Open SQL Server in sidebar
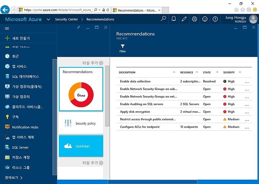The width and height of the screenshot is (259, 184). pos(17,147)
